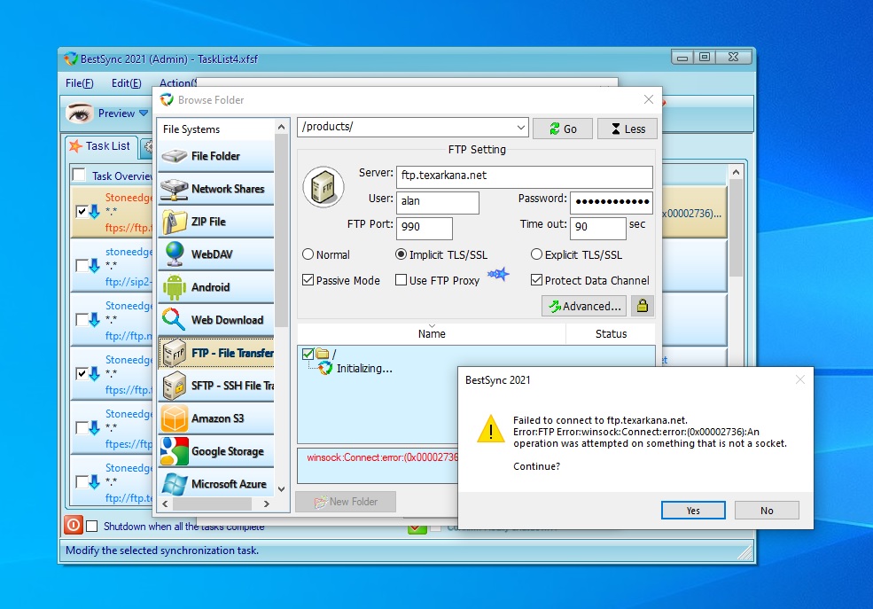Choose Network Shares file system
The image size is (873, 609).
[x=216, y=189]
